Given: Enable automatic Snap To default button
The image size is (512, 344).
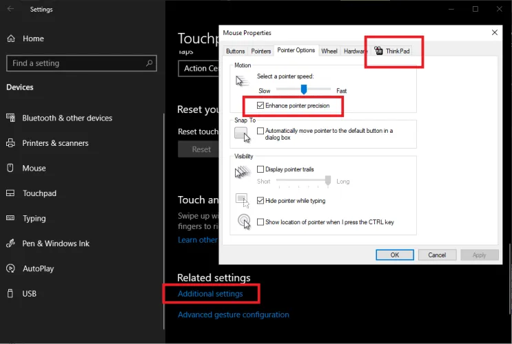Looking at the screenshot, I should 260,131.
